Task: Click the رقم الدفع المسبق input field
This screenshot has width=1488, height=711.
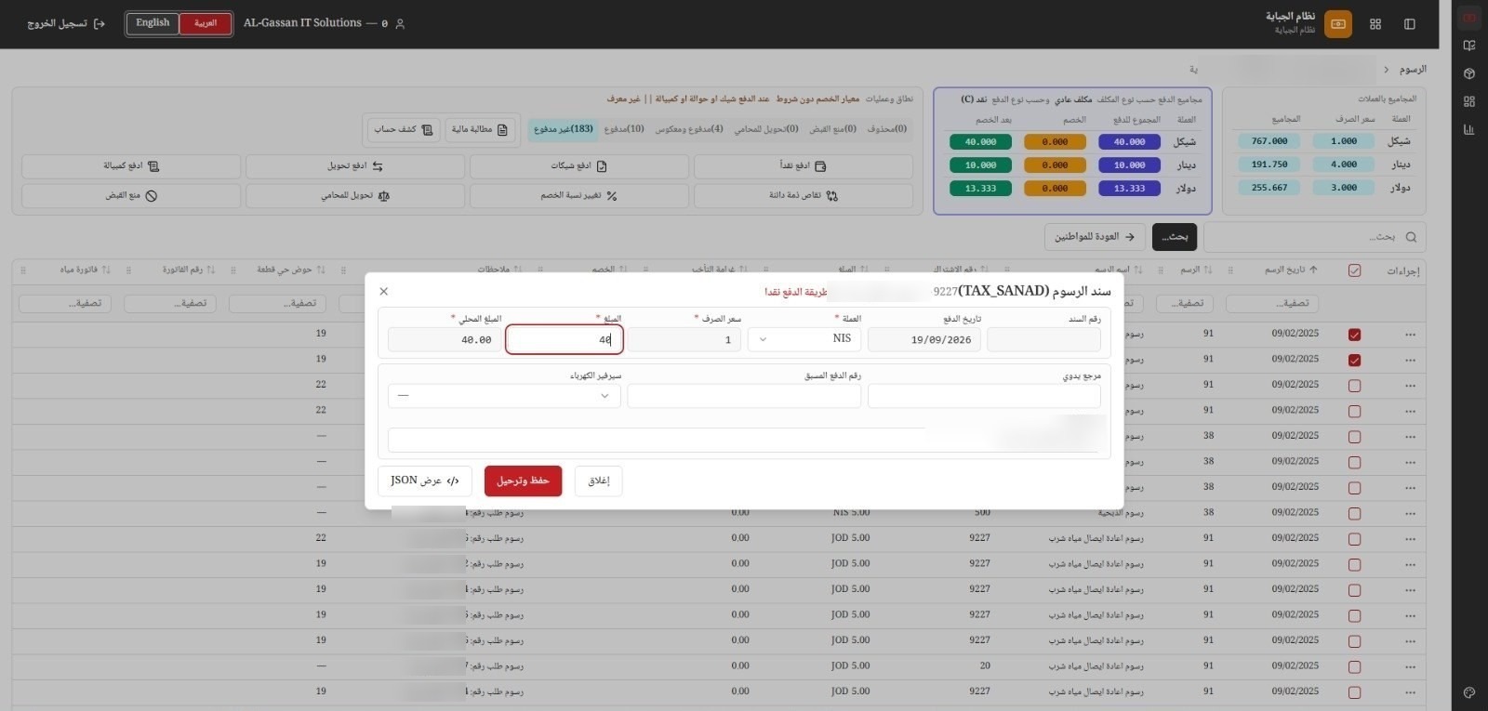Action: point(744,396)
